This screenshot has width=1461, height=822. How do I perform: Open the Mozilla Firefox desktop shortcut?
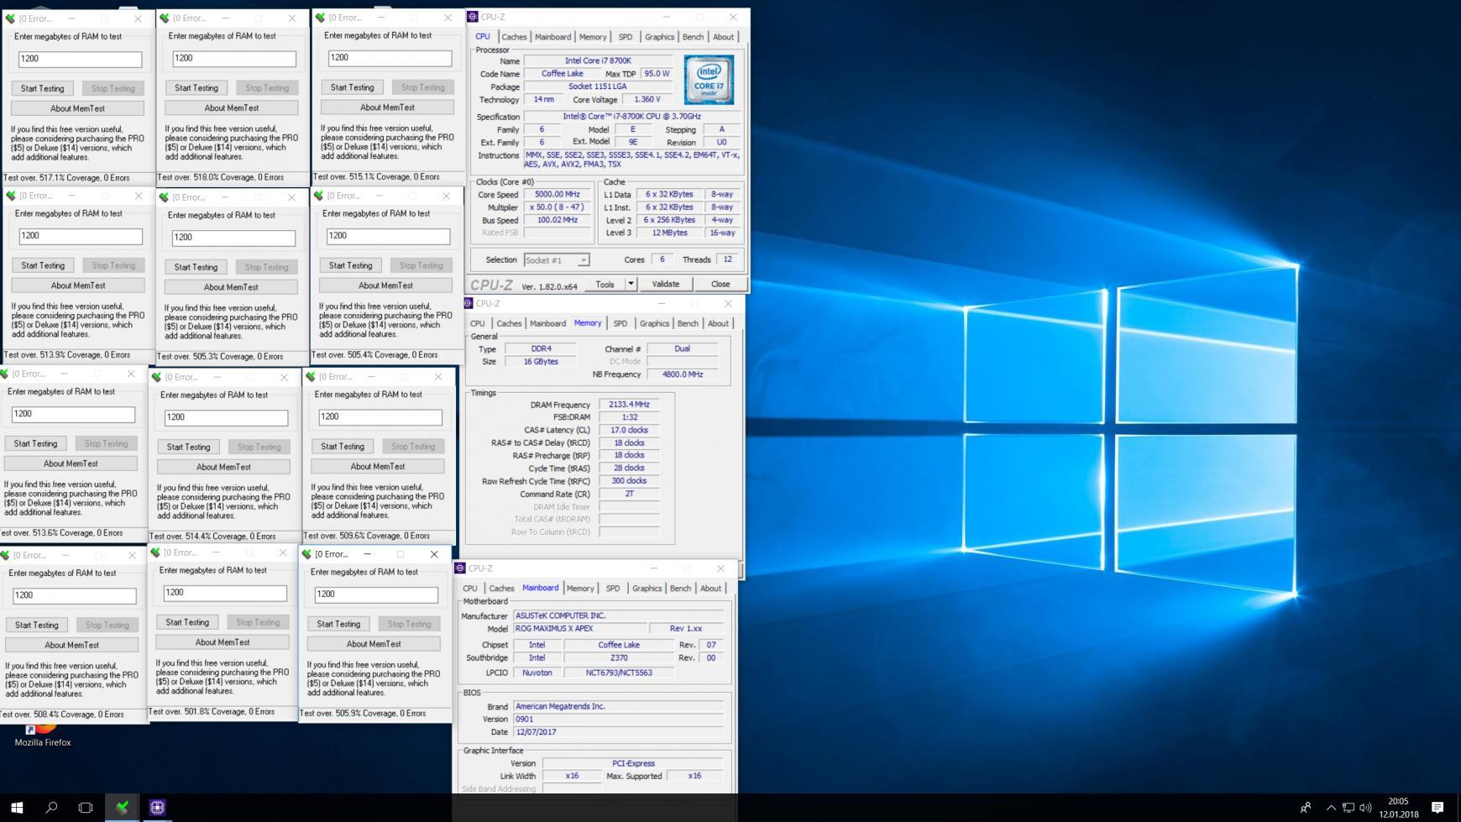click(42, 730)
